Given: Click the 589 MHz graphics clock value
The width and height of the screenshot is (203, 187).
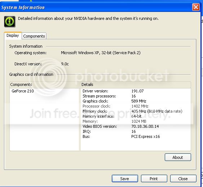Looking at the screenshot, I should click(139, 101).
